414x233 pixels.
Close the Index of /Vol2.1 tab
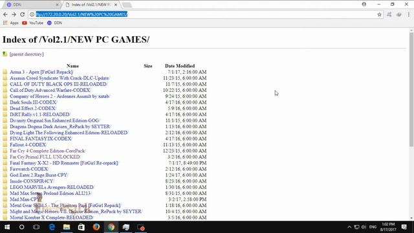116,5
